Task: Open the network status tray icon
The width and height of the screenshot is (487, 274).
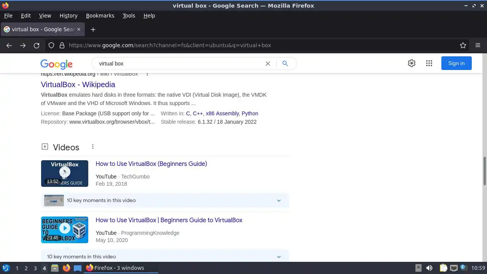Action: pos(454,268)
